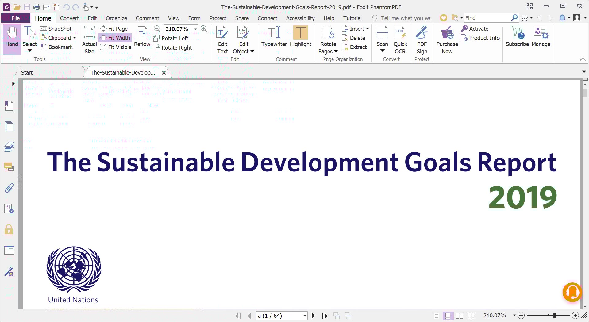Open the Start document tab

pyautogui.click(x=27, y=72)
